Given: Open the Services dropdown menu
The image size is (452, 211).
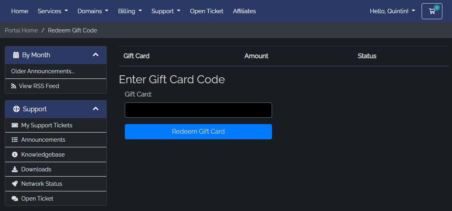Looking at the screenshot, I should (x=53, y=11).
